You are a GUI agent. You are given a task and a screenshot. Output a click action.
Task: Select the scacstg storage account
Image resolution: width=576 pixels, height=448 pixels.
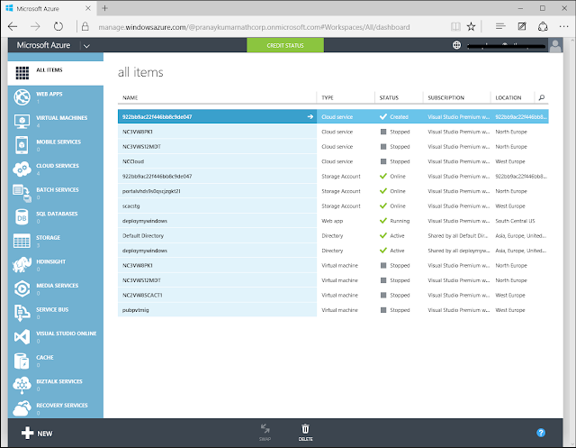[333, 206]
